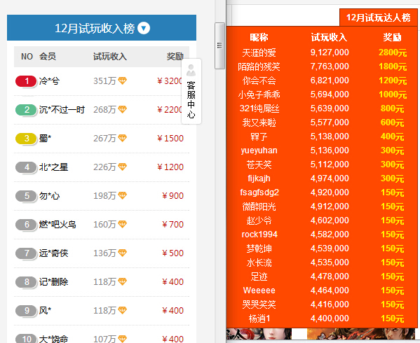
Task: Click member name 冷*兮
Action: click(49, 81)
